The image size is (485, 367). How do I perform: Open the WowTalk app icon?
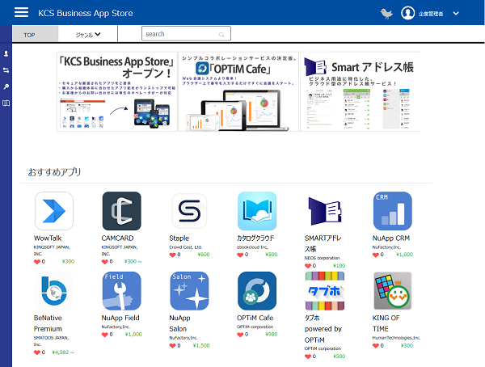[x=54, y=211]
